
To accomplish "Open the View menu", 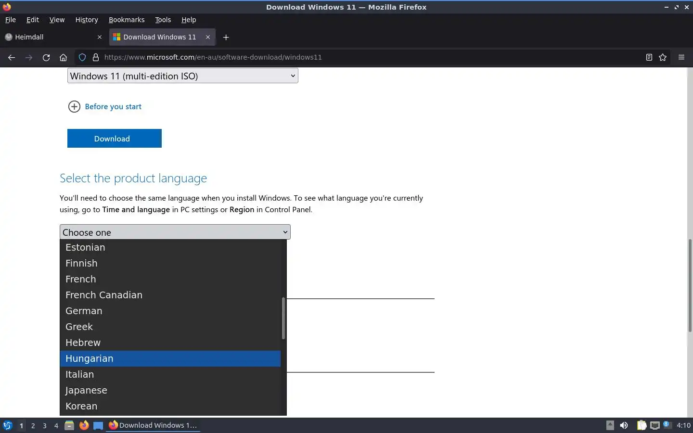I will click(57, 20).
